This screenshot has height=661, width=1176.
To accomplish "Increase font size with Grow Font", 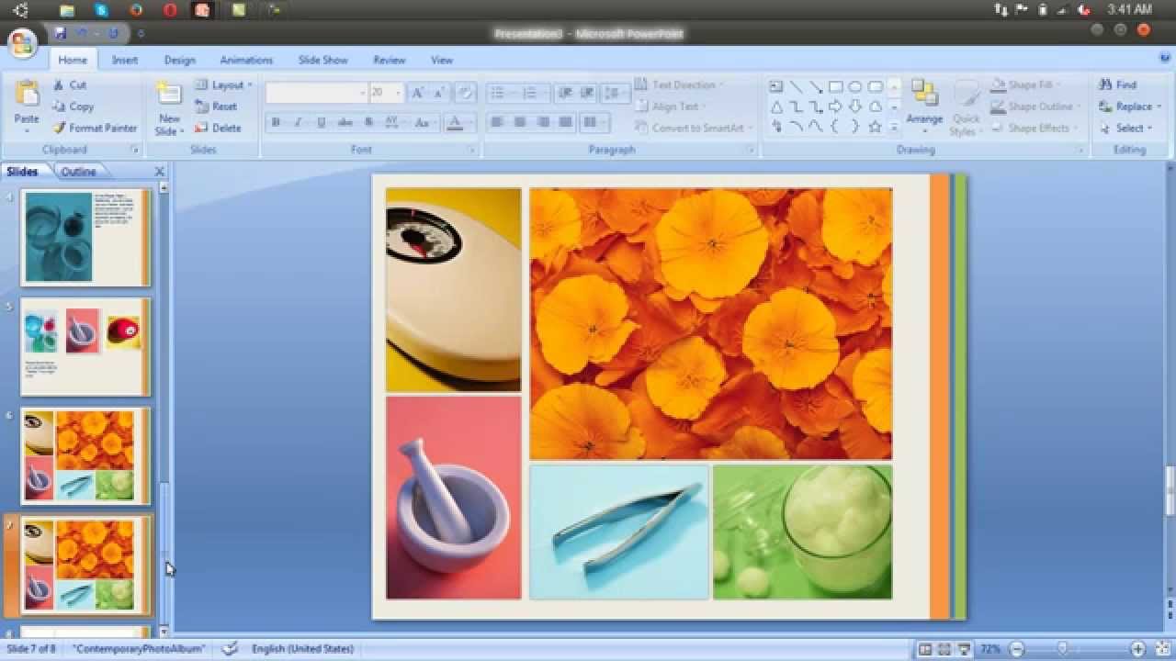I will point(418,93).
